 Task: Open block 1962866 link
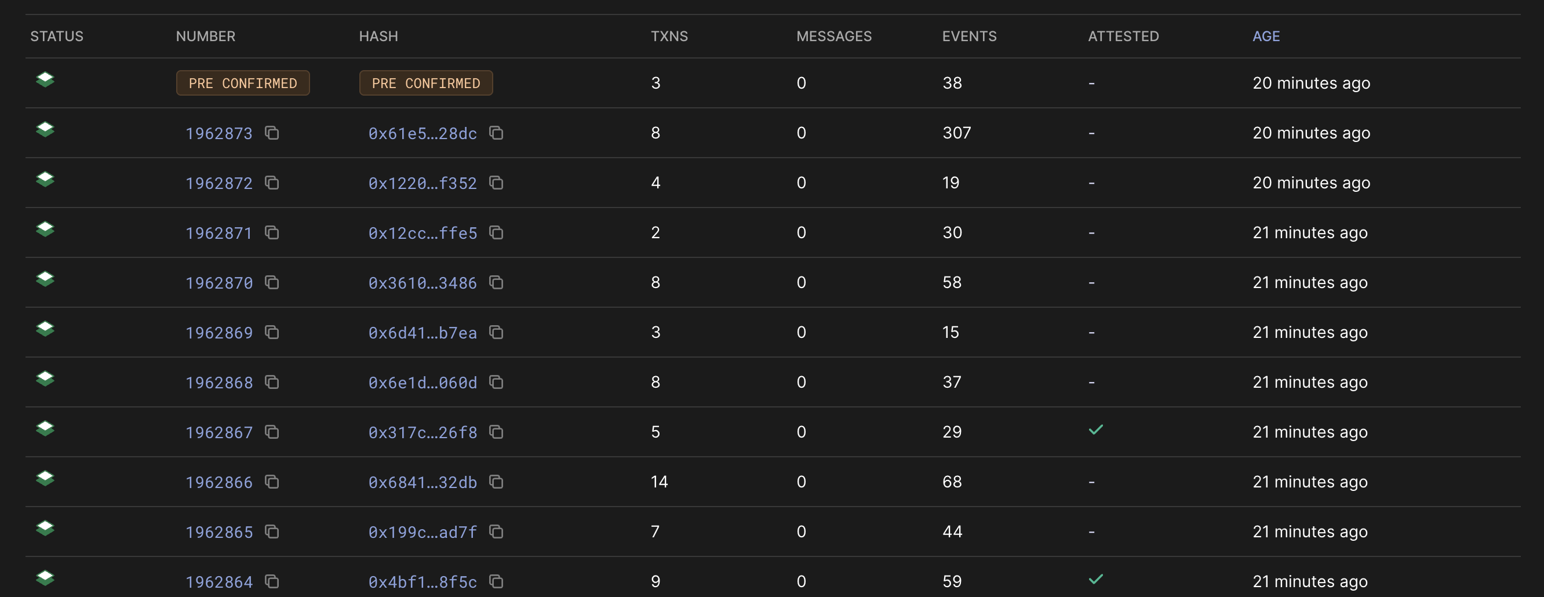(219, 482)
